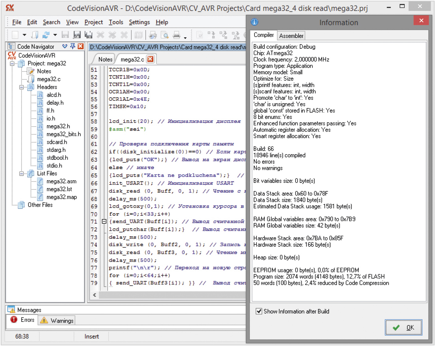The width and height of the screenshot is (435, 346).
Task: Click the Save As toolbar icon
Action: tap(77, 35)
